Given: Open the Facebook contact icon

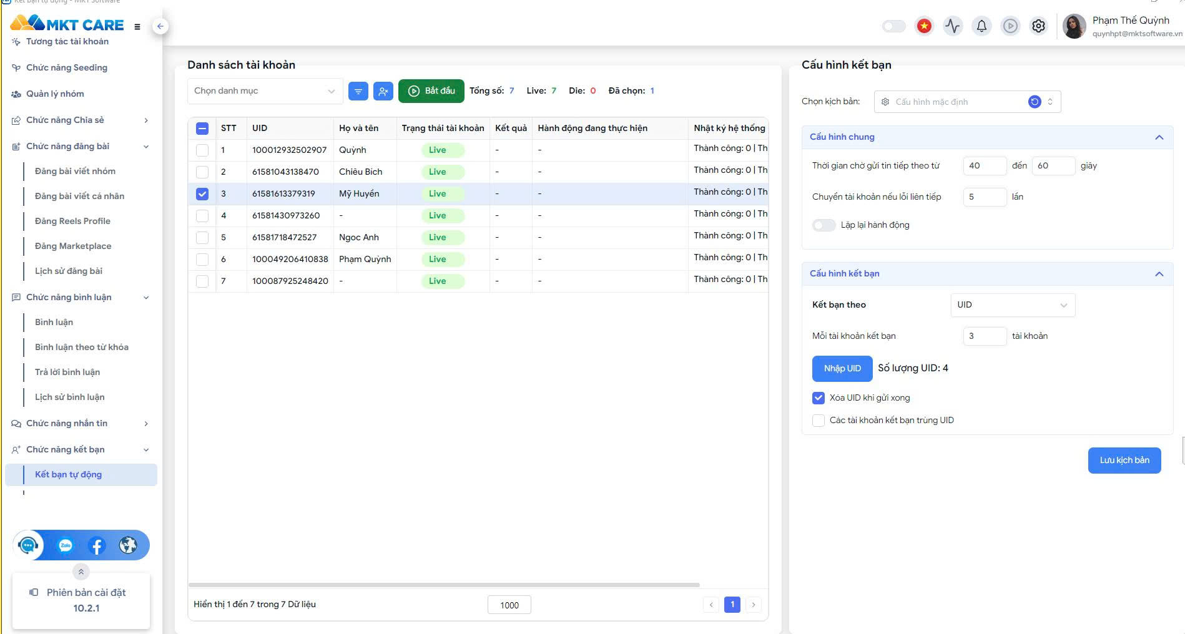Looking at the screenshot, I should point(97,545).
